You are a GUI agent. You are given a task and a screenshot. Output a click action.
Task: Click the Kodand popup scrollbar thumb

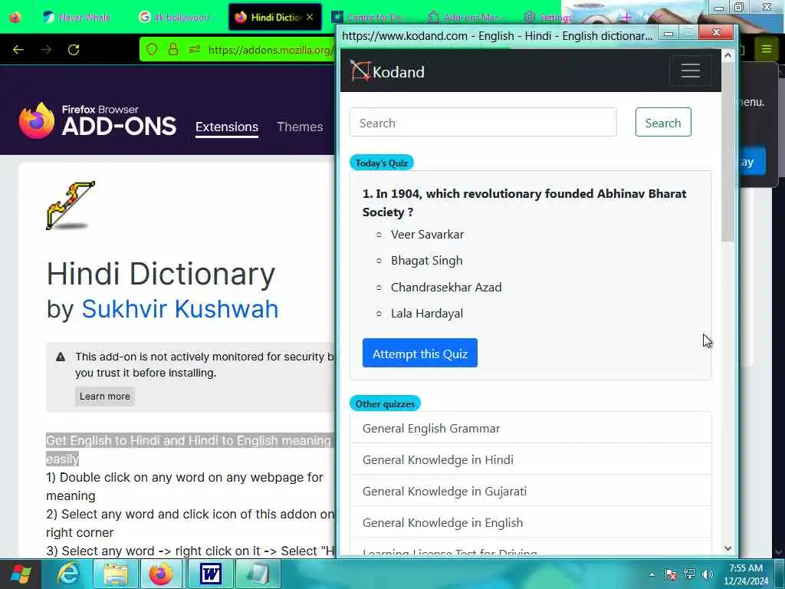point(728,152)
